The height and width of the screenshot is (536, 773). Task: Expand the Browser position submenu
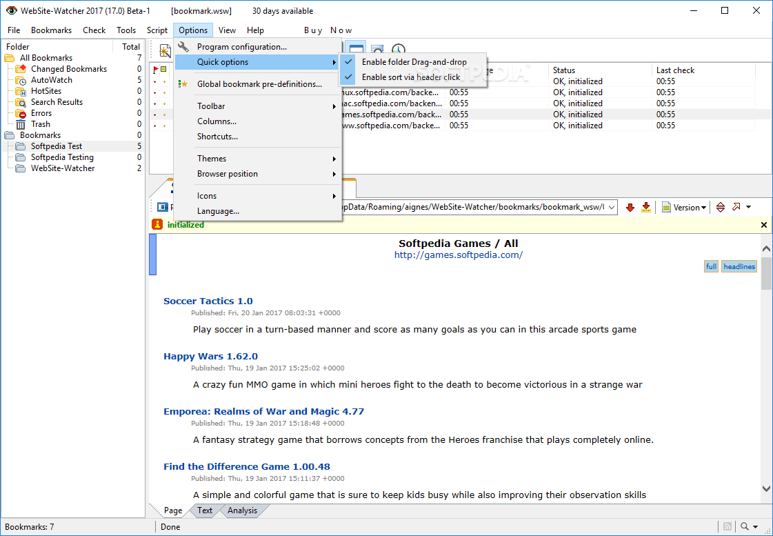(258, 174)
